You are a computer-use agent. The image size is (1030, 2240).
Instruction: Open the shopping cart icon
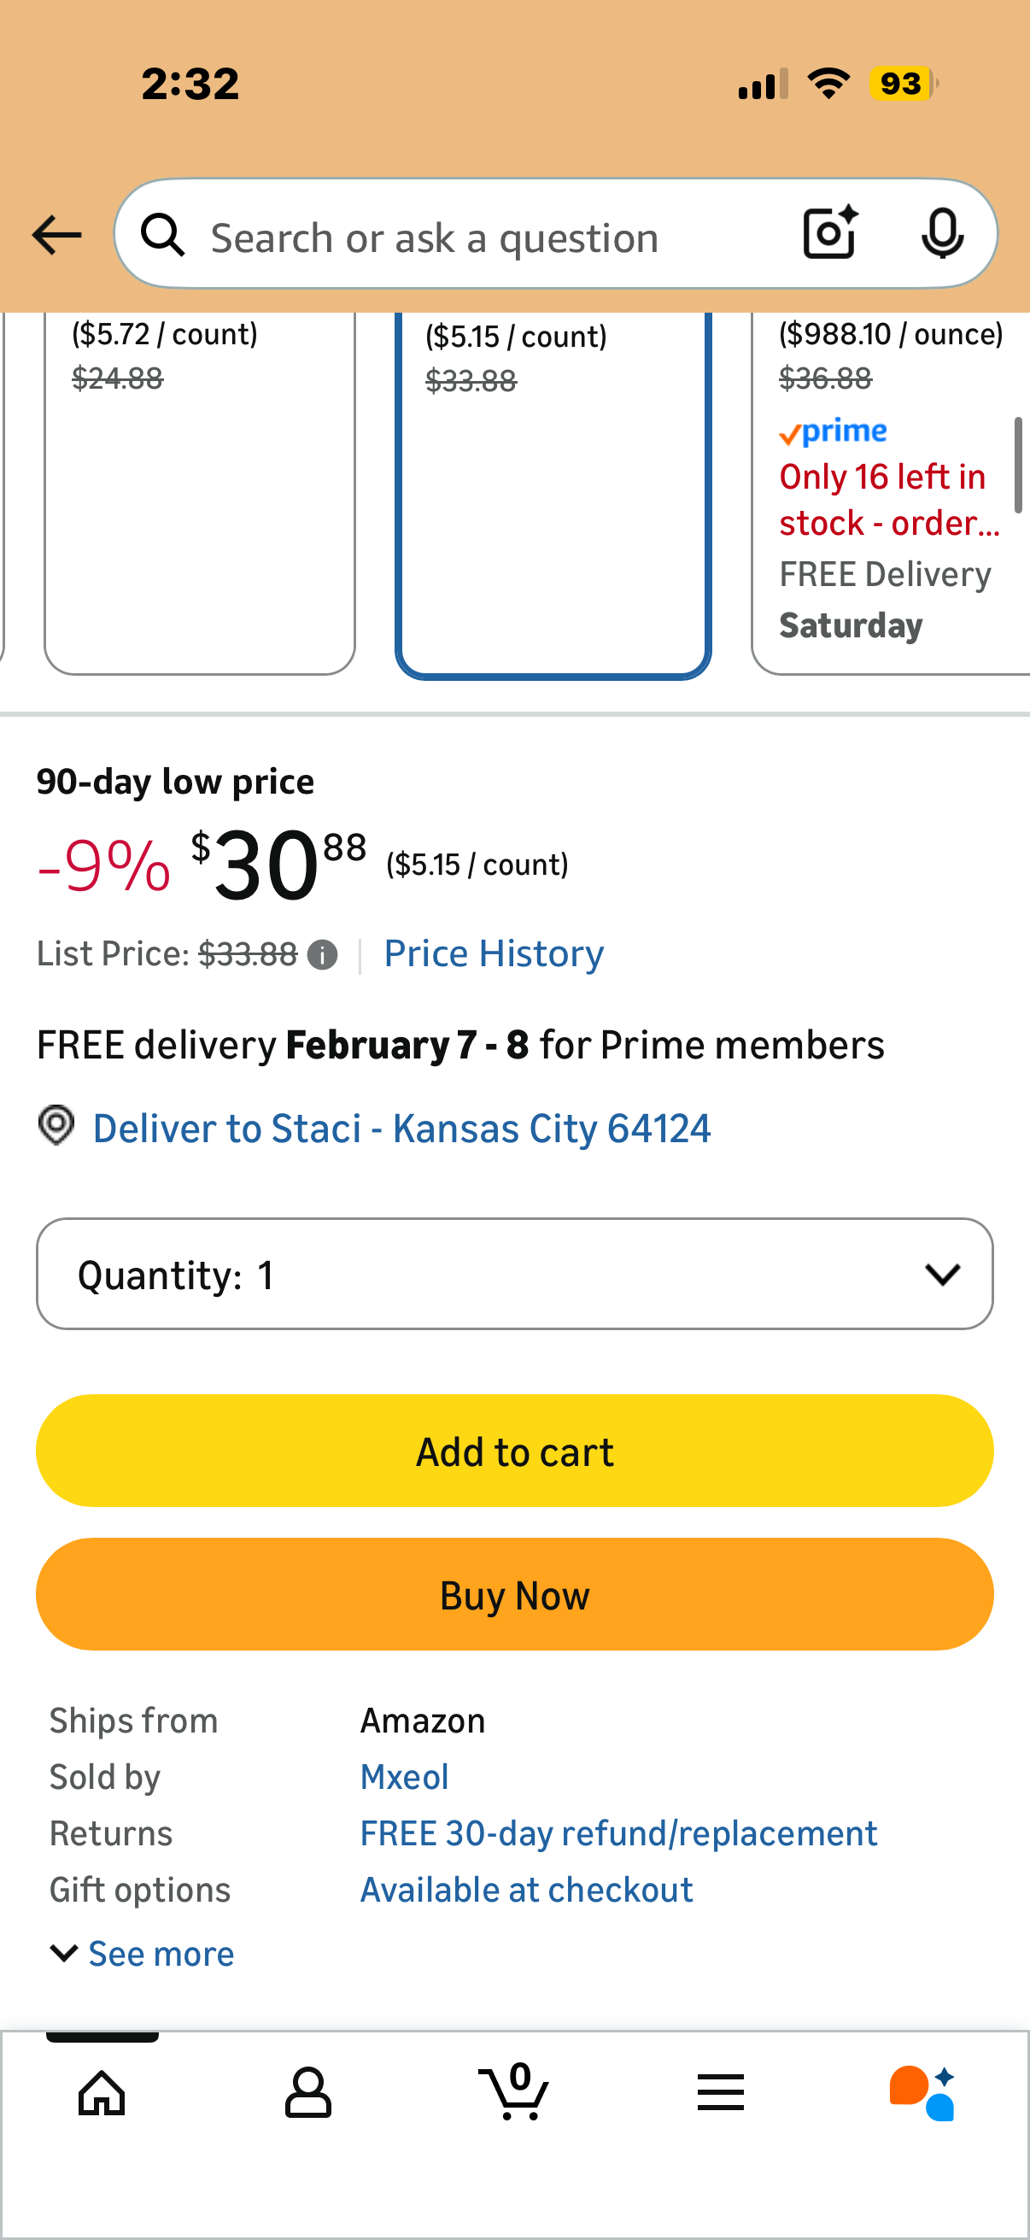(x=514, y=2090)
